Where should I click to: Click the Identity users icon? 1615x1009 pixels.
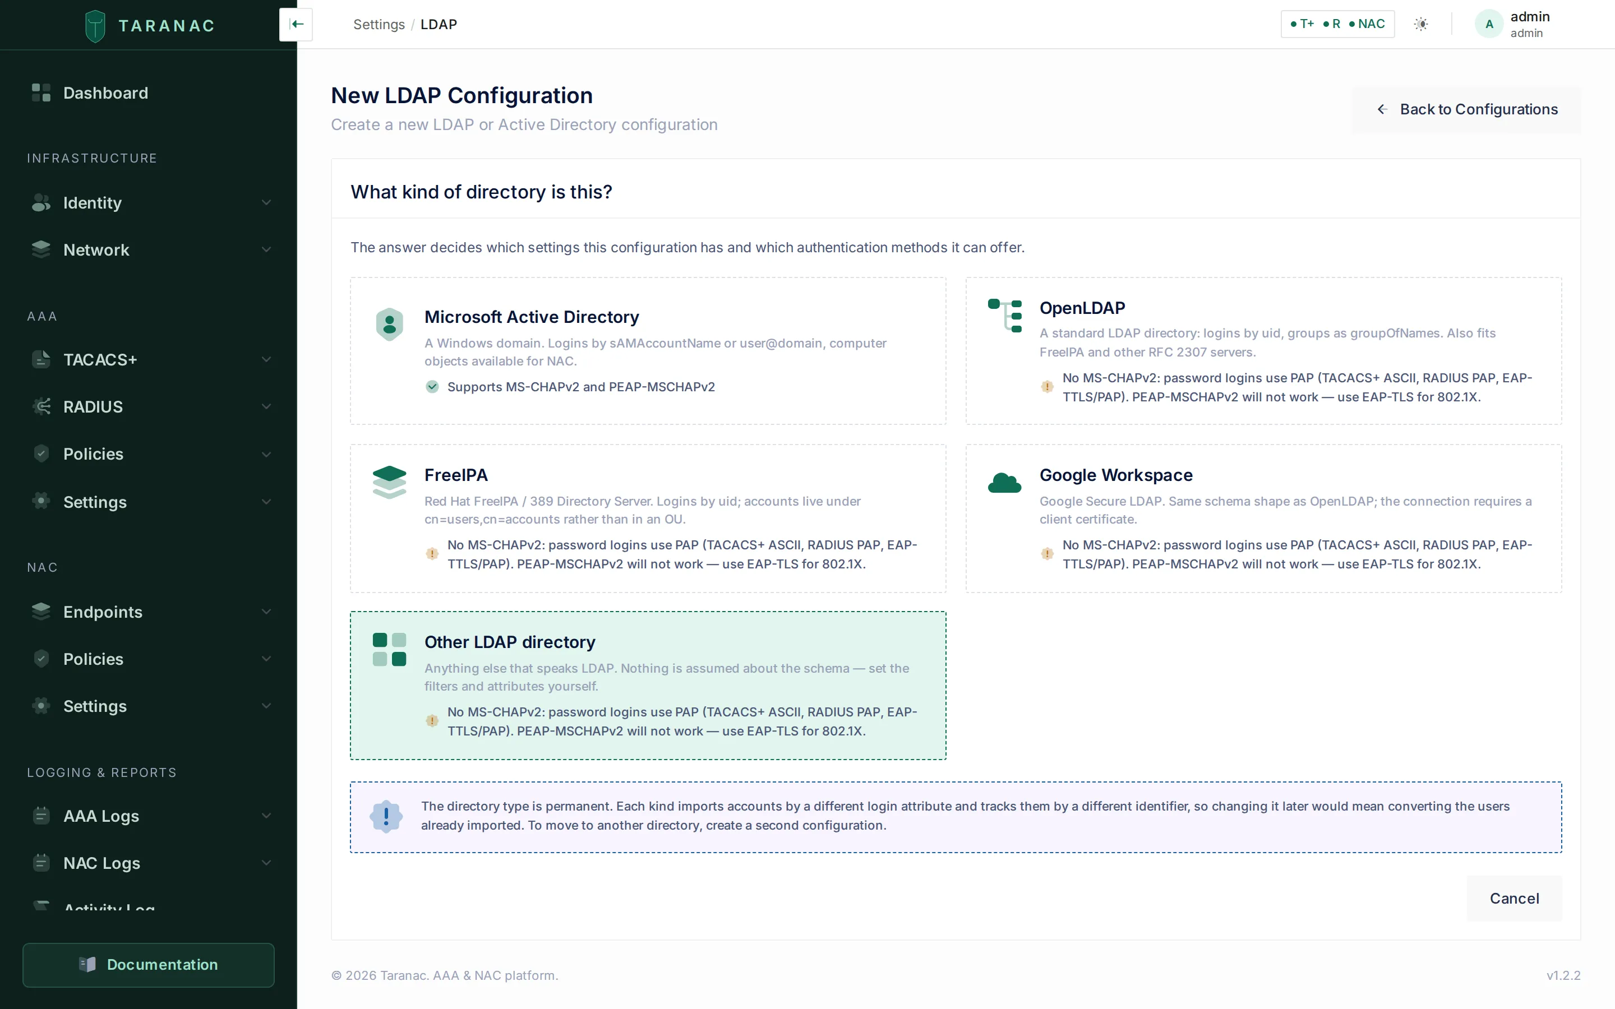(41, 203)
